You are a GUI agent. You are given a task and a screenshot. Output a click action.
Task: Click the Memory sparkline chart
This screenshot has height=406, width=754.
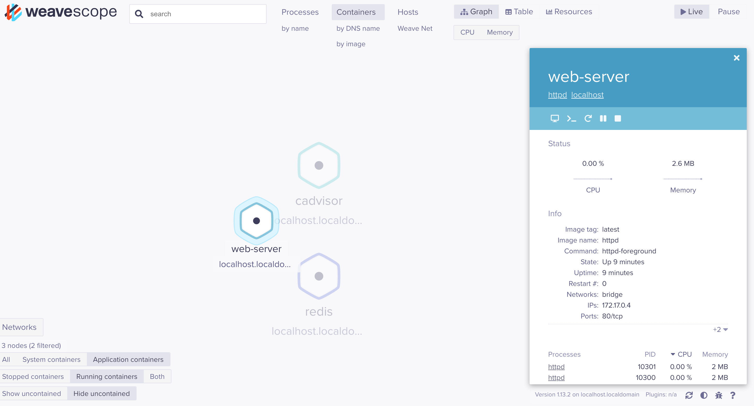[x=683, y=178]
